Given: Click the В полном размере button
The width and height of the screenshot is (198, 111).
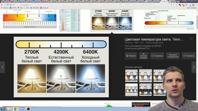Looking at the screenshot, I should [x=144, y=56].
